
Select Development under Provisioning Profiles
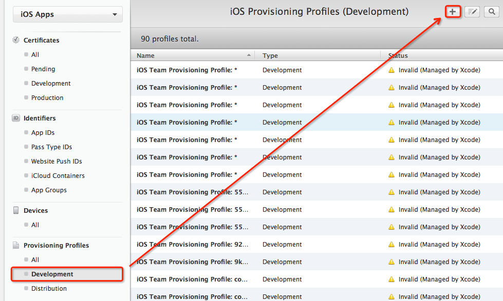coord(67,274)
